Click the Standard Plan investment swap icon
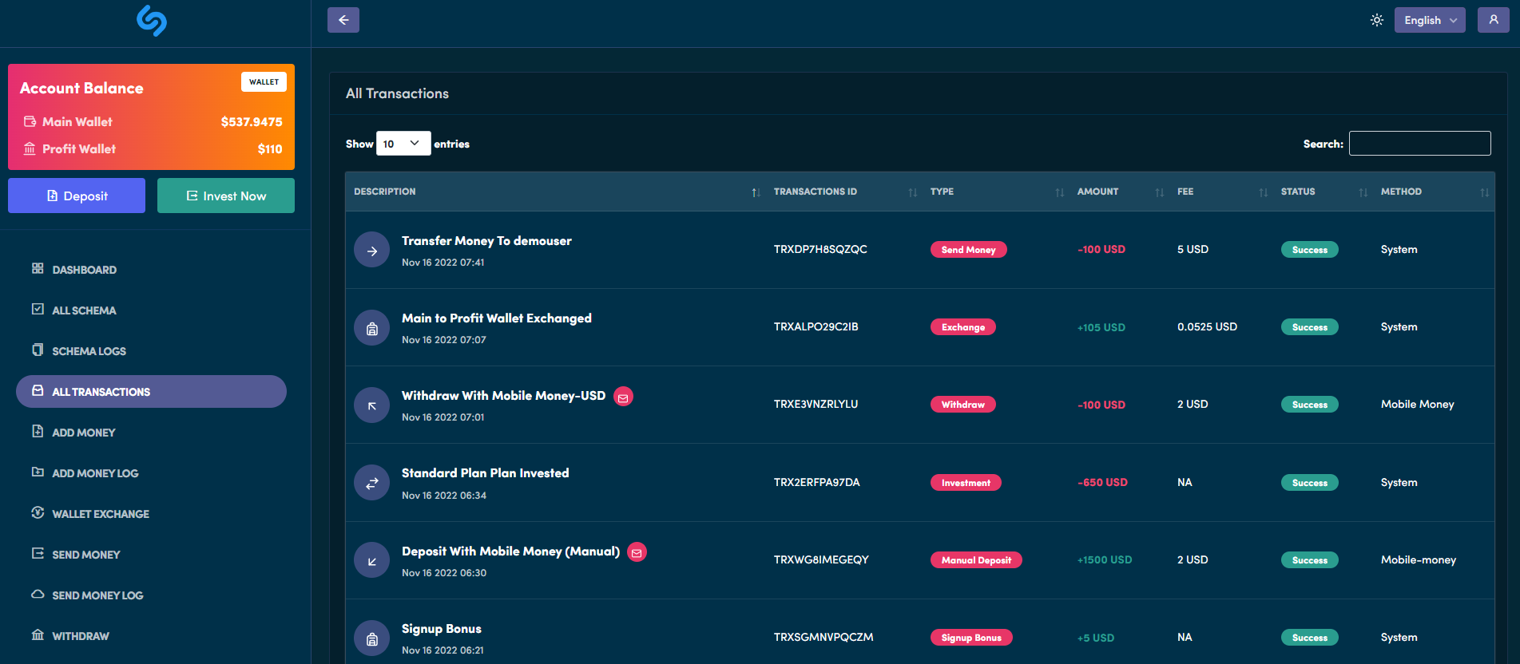The image size is (1520, 664). coord(371,483)
